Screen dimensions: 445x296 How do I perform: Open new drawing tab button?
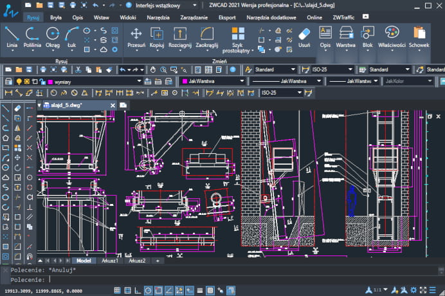pos(123,105)
